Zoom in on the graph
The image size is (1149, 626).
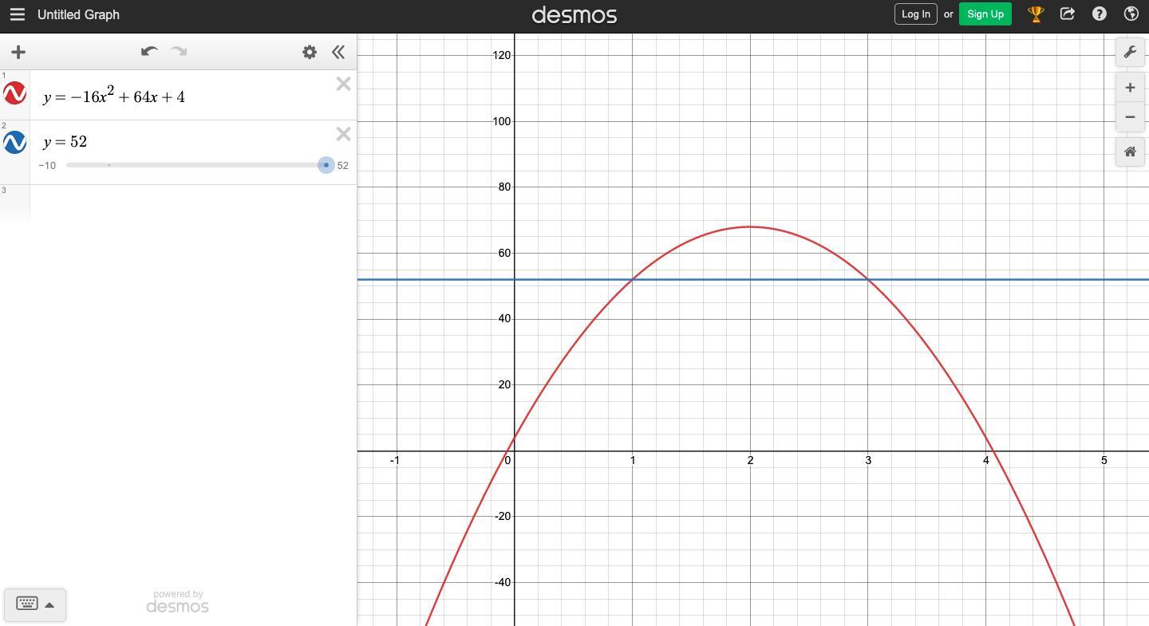pos(1130,88)
